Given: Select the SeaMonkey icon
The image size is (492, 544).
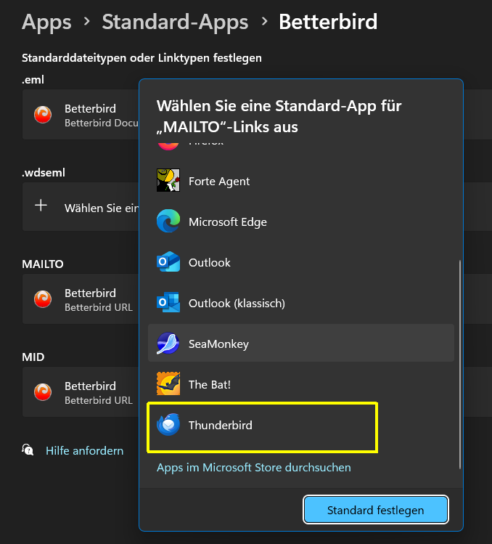Looking at the screenshot, I should point(168,344).
